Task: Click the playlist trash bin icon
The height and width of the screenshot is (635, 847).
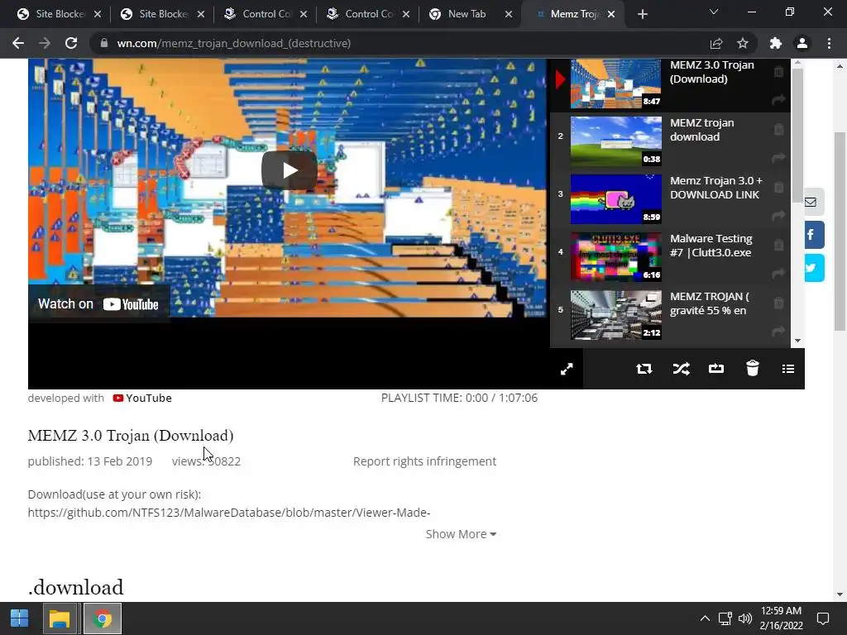Action: pos(753,368)
